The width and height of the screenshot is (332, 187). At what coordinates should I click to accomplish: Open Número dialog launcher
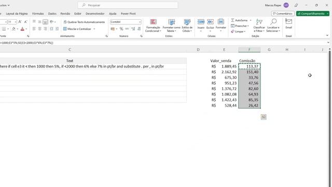(141, 36)
